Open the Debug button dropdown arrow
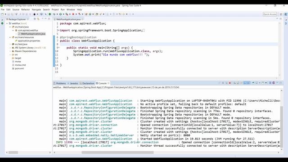288x162 pixels. [x=57, y=14]
